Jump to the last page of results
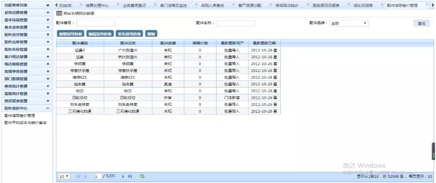Viewport: 436px width, 183px height. [130, 176]
